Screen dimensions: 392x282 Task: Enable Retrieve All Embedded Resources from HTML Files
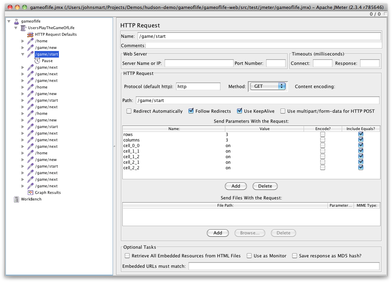click(127, 255)
